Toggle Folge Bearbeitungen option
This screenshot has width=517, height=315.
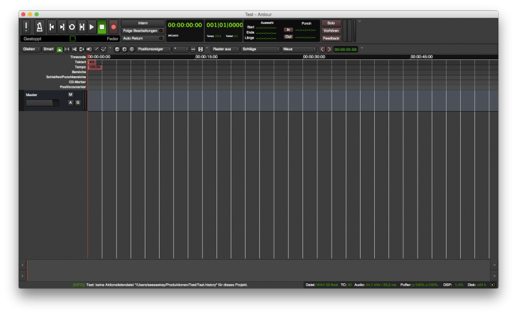tap(143, 30)
